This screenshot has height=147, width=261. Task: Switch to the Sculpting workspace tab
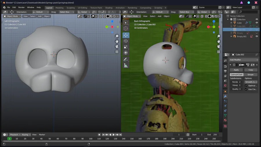click(70, 8)
